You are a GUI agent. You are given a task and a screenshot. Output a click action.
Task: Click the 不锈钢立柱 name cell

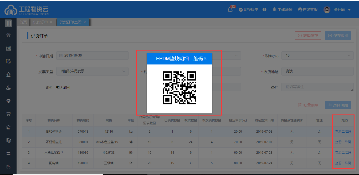54,142
